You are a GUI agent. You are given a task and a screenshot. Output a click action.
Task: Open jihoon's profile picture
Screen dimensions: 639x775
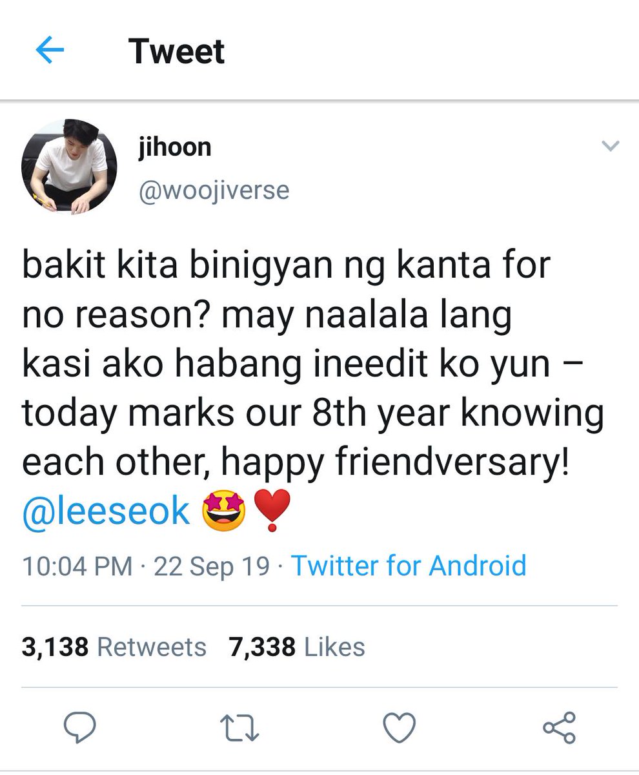70,166
